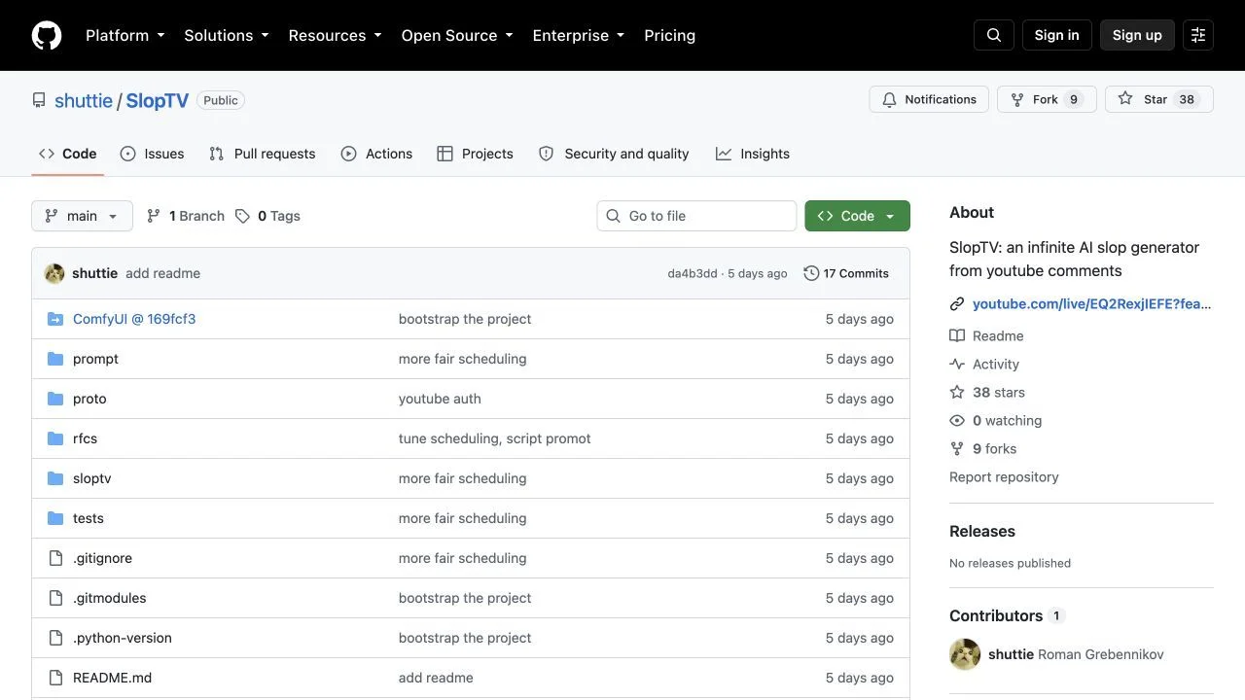Open the tests folder
Image resolution: width=1245 pixels, height=700 pixels.
pos(89,518)
